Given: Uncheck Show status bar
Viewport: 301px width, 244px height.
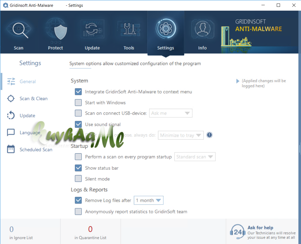Looking at the screenshot, I should tap(78, 168).
